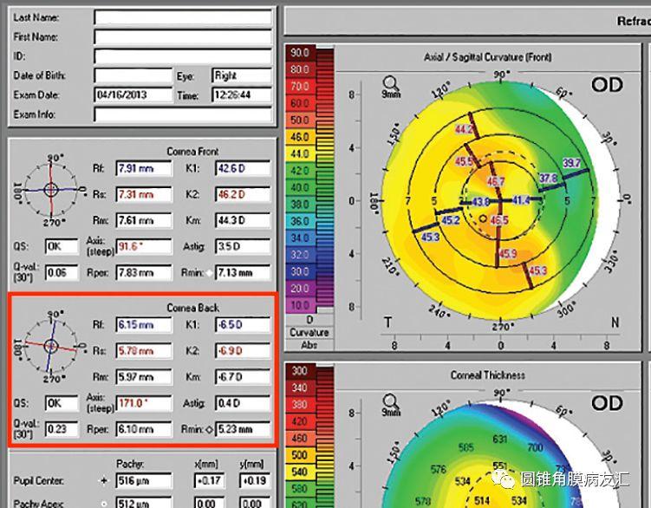This screenshot has height=508, width=651.
Task: Click the 9mm magnifier icon on Corneal Thickness map
Action: pos(391,405)
